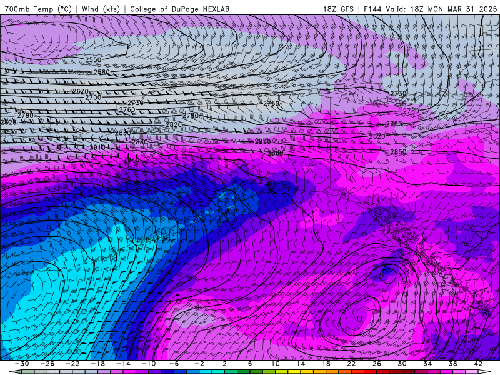
Task: Click the 2580 height contour label
Action: click(x=101, y=72)
